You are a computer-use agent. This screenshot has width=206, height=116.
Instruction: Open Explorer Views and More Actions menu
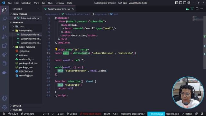pos(38,9)
